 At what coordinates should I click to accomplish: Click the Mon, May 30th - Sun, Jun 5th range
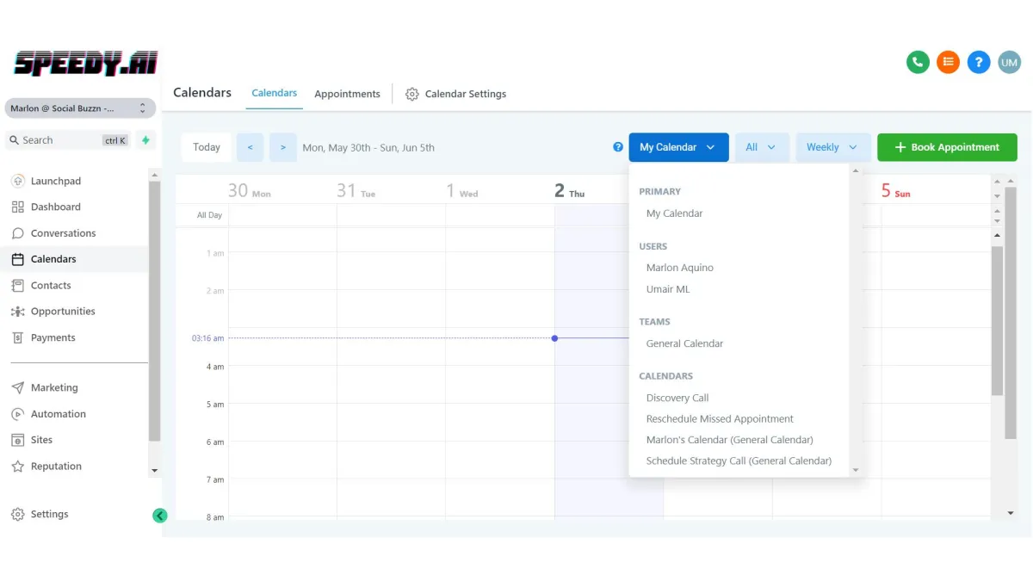coord(368,148)
